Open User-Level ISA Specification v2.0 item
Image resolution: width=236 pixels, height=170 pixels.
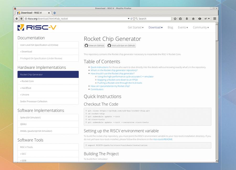tap(48, 45)
